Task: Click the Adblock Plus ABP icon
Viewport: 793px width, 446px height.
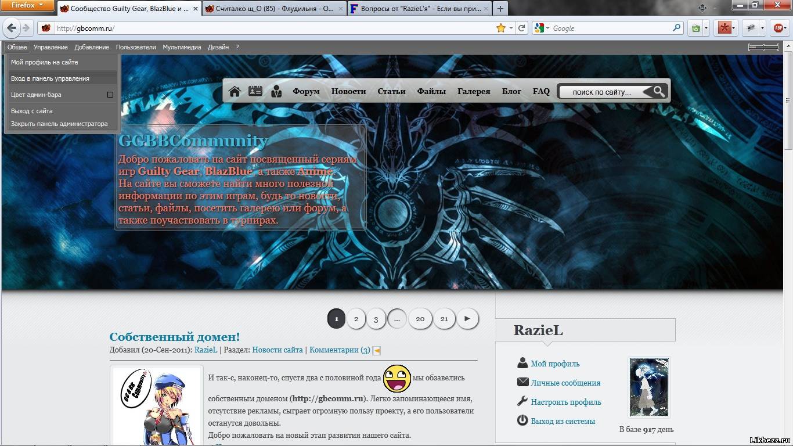Action: point(778,27)
